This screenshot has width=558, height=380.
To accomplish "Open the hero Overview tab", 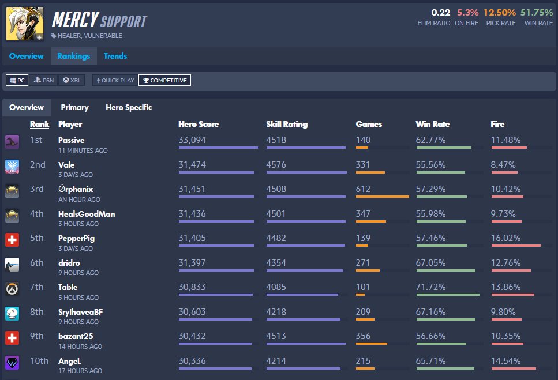I will (27, 56).
